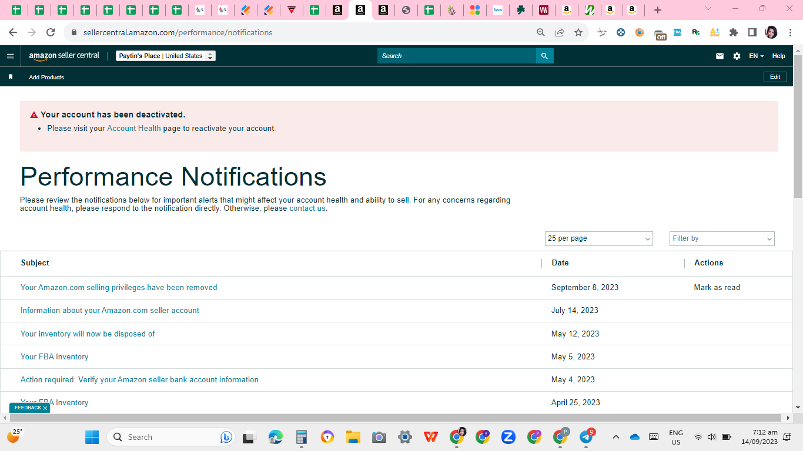Open the Filter by dropdown
Image resolution: width=803 pixels, height=451 pixels.
[722, 238]
